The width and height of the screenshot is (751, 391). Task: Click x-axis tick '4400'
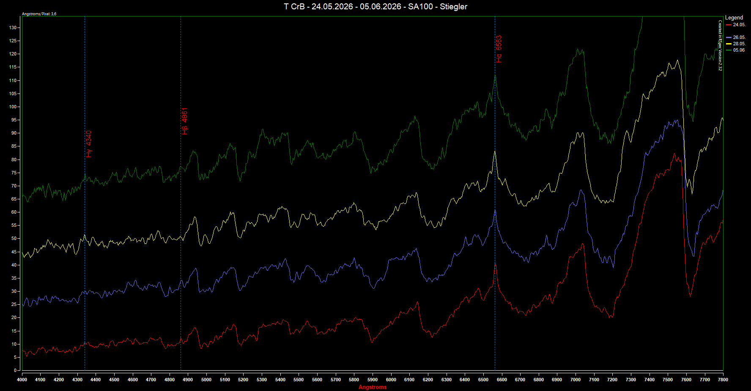pyautogui.click(x=96, y=380)
